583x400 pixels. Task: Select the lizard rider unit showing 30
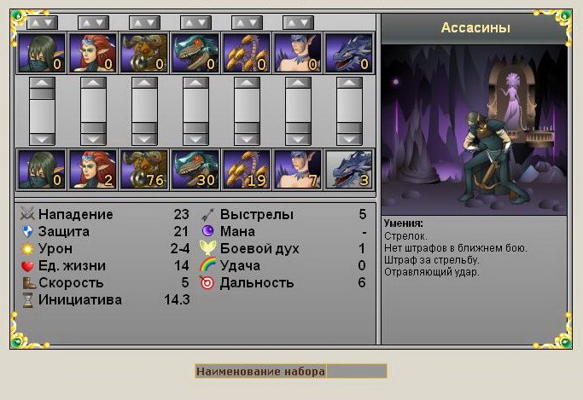point(195,170)
